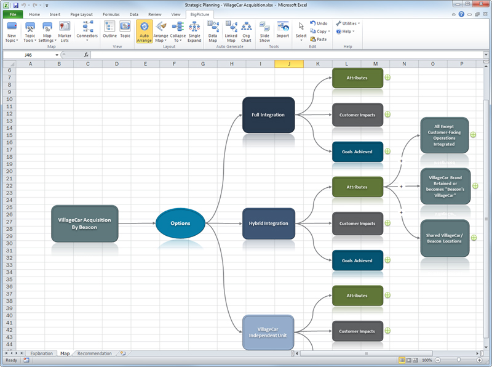Expand Full Integration Goals Achieved topic
492x367 pixels.
(x=388, y=151)
